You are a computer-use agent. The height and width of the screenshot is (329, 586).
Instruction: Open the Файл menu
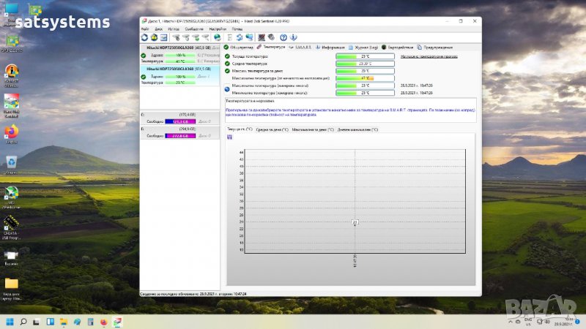pyautogui.click(x=145, y=29)
